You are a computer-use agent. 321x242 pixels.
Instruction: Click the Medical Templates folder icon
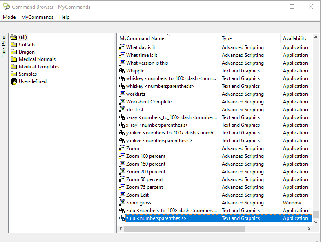[14, 67]
